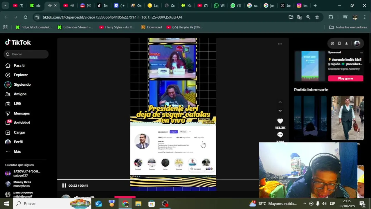Reload the page

(26, 17)
